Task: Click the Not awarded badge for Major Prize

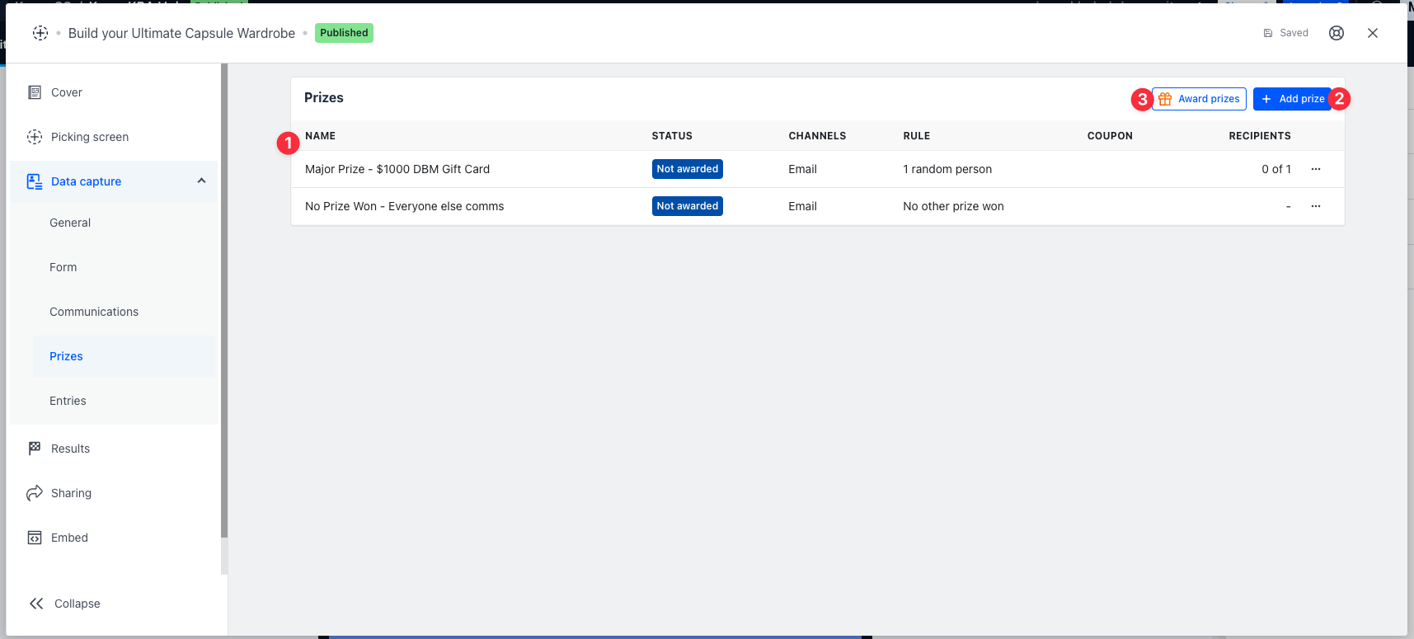Action: click(687, 169)
